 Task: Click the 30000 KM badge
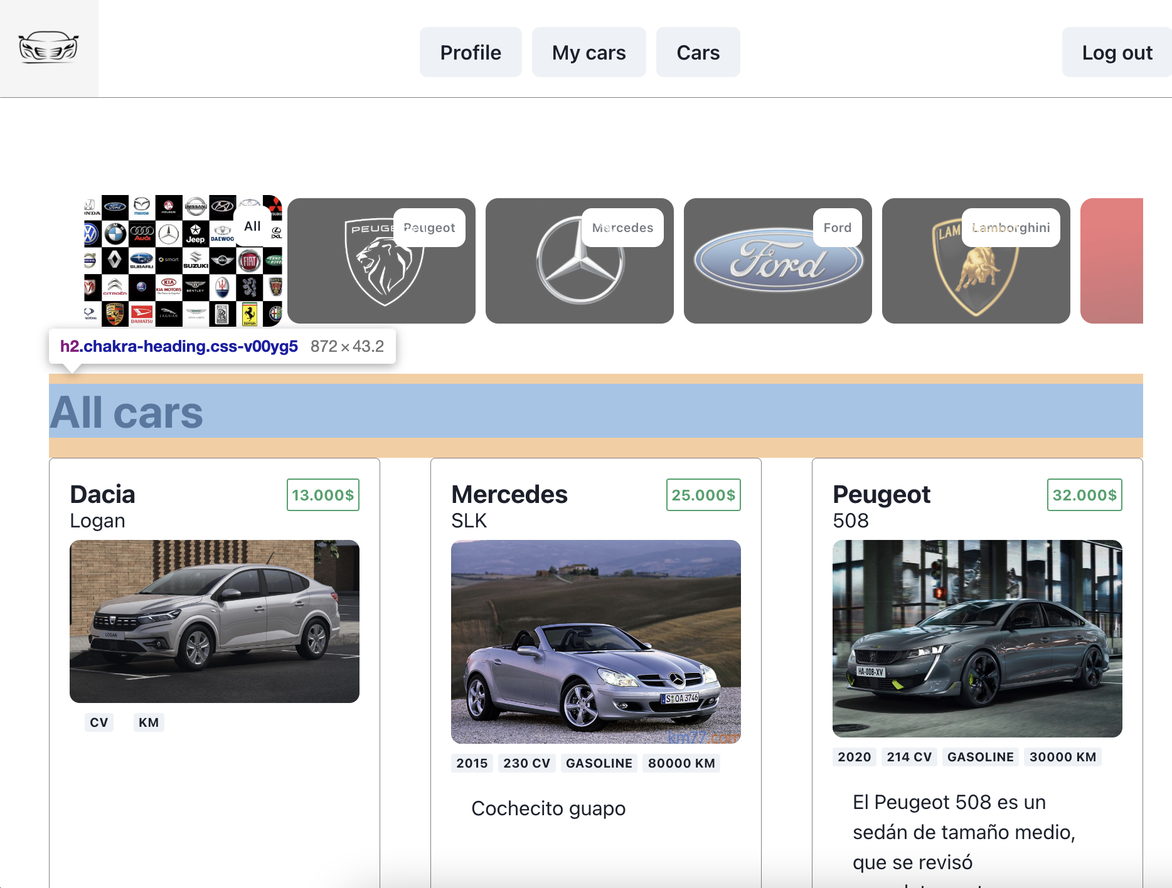pos(1063,757)
